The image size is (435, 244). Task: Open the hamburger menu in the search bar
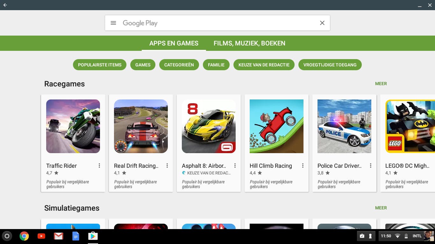pos(113,23)
